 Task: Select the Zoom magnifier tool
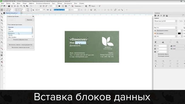point(2,23)
